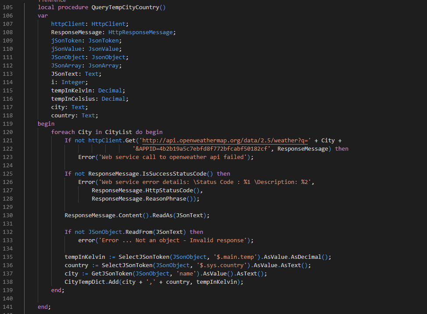Click ReasonPhrase on line 128

pos(166,199)
